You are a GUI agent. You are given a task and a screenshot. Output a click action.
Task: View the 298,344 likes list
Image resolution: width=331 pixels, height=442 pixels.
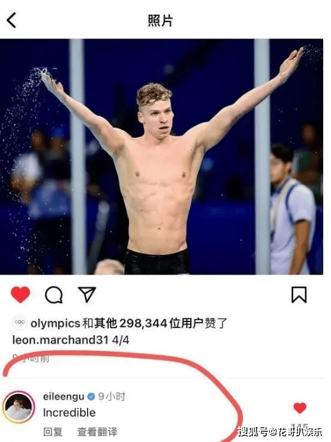143,323
